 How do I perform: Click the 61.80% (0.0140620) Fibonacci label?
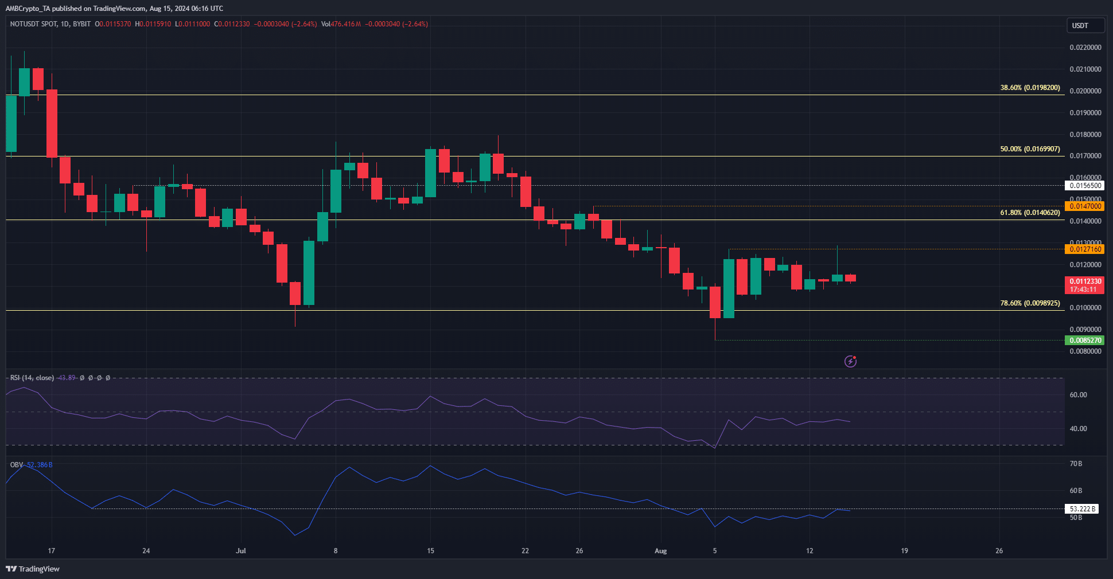point(1030,213)
